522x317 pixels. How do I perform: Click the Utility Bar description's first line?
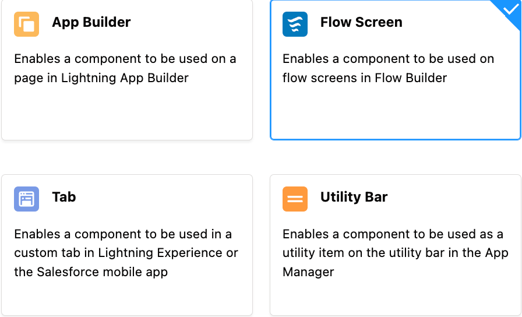pyautogui.click(x=393, y=234)
